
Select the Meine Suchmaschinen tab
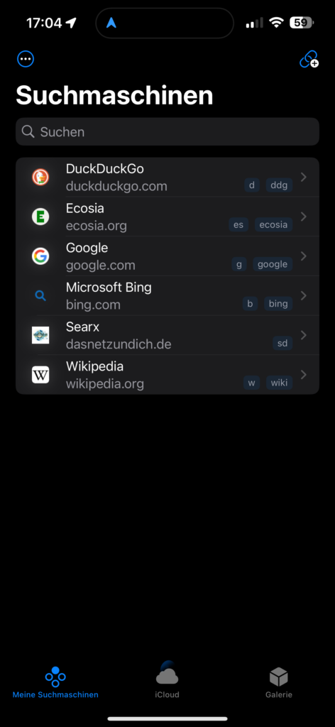pos(55,683)
